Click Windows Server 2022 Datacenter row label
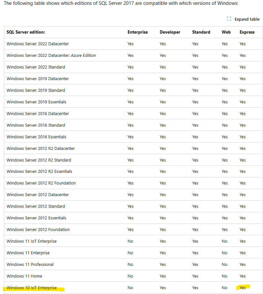Viewport: 263px width, 294px height. click(38, 44)
